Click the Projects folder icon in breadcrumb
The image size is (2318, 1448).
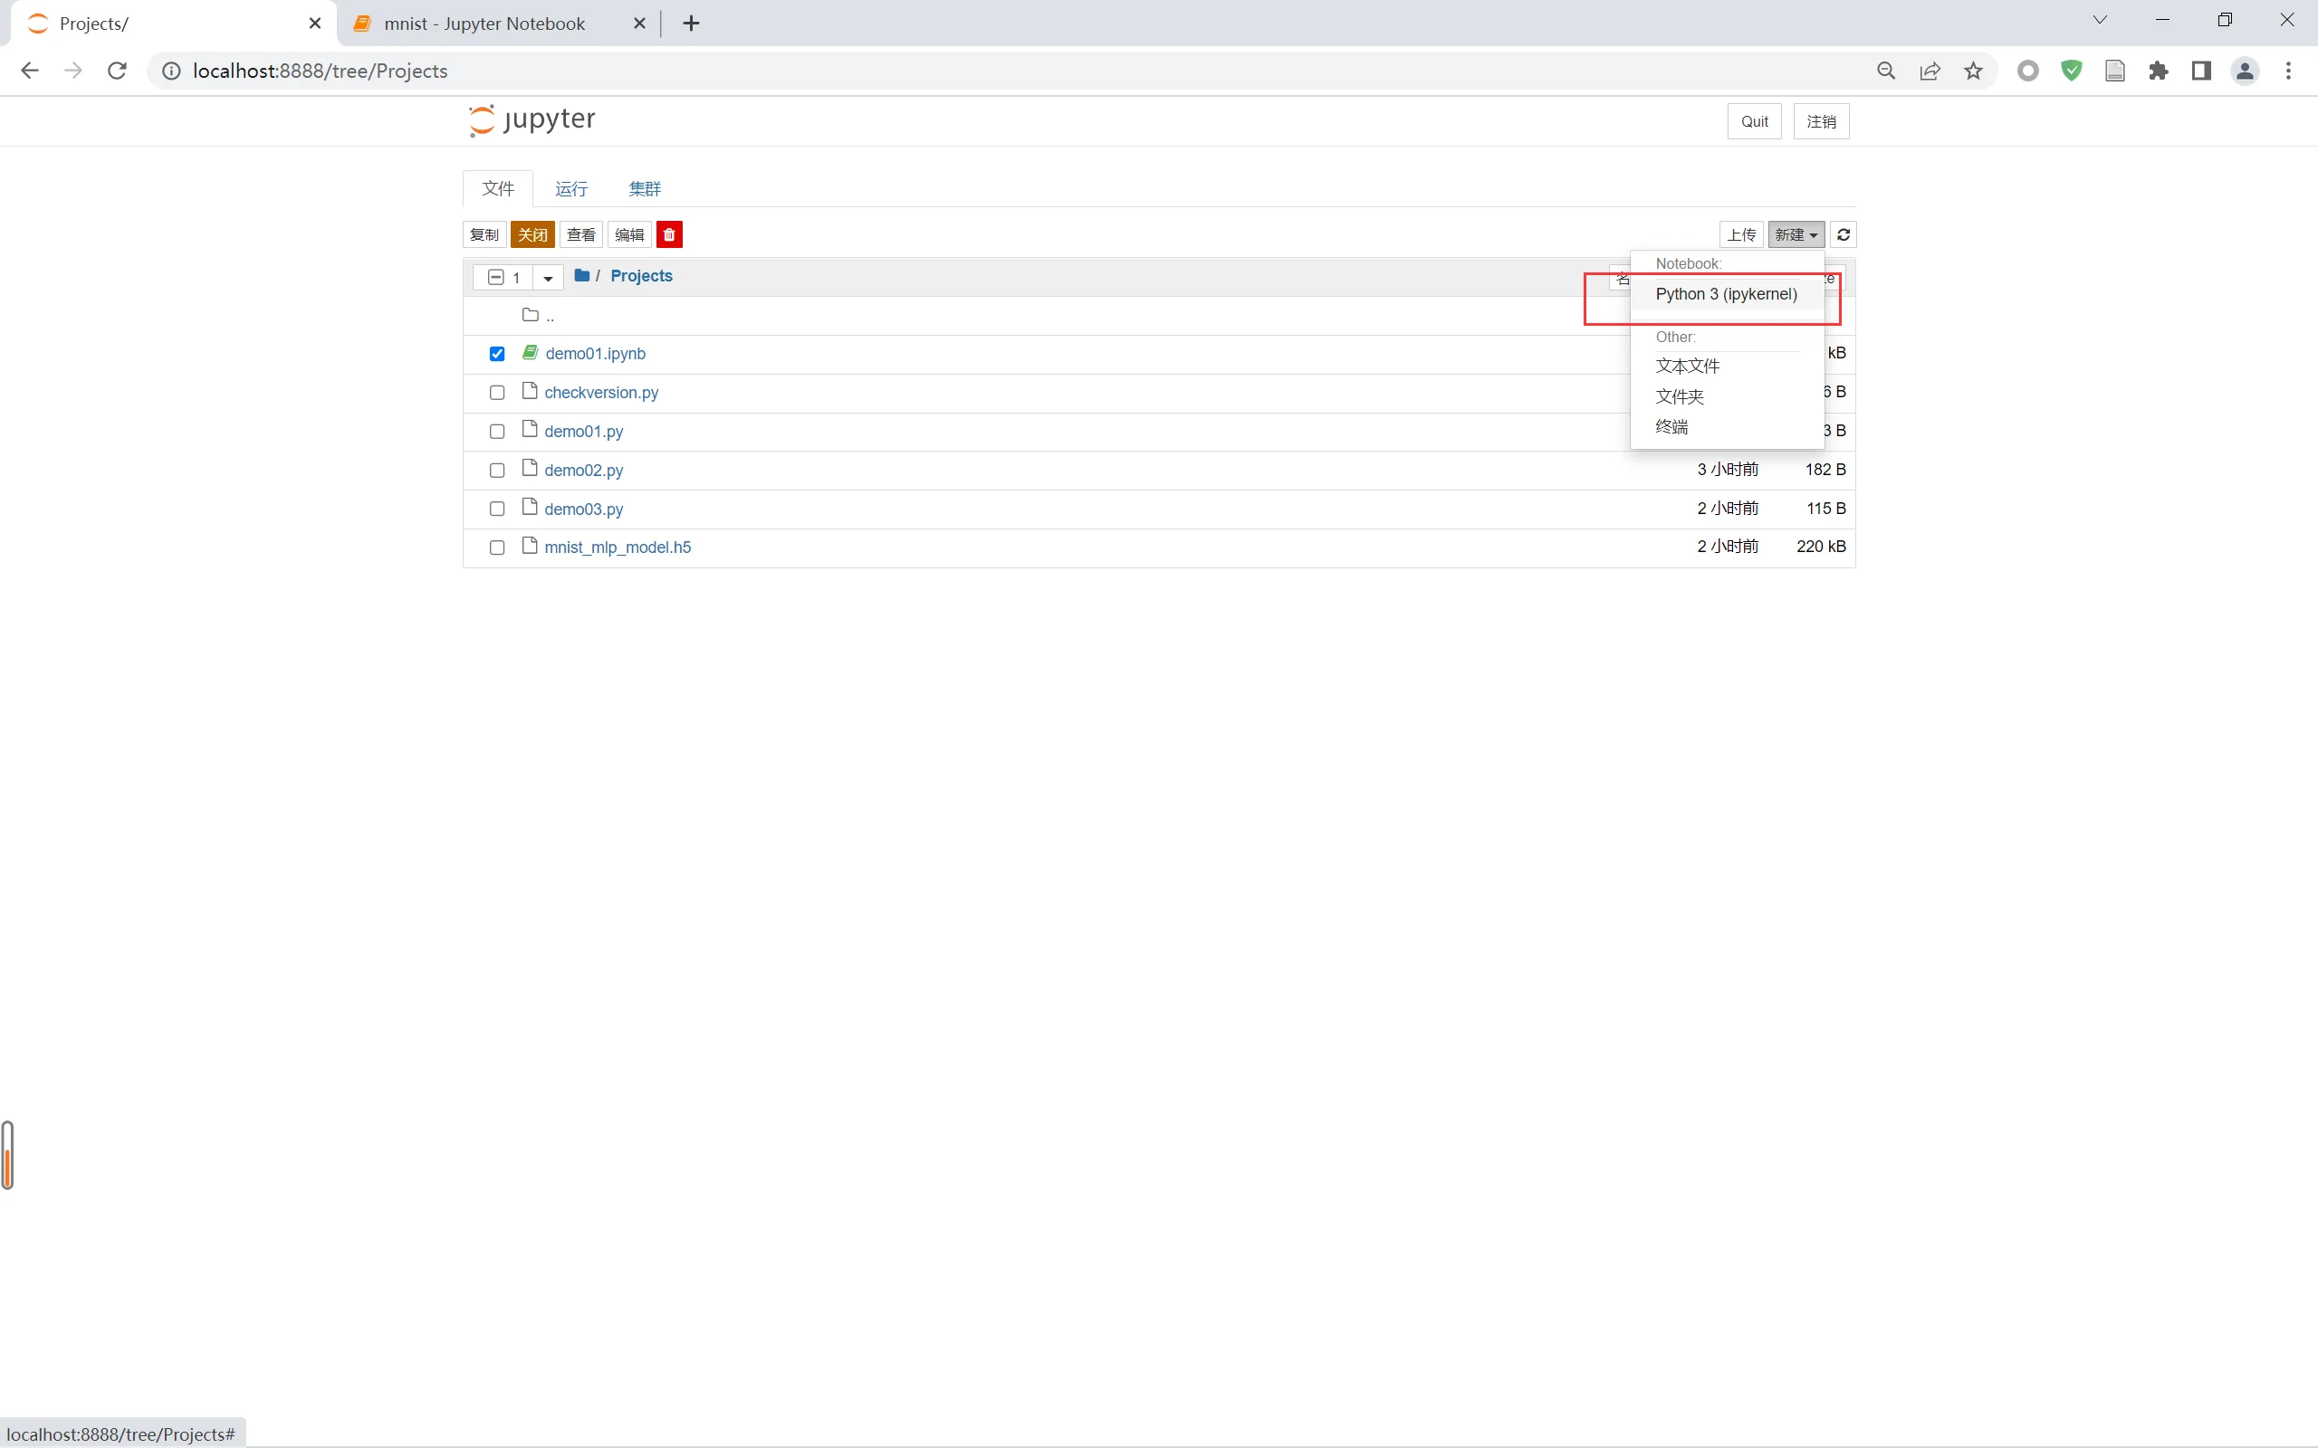(581, 276)
